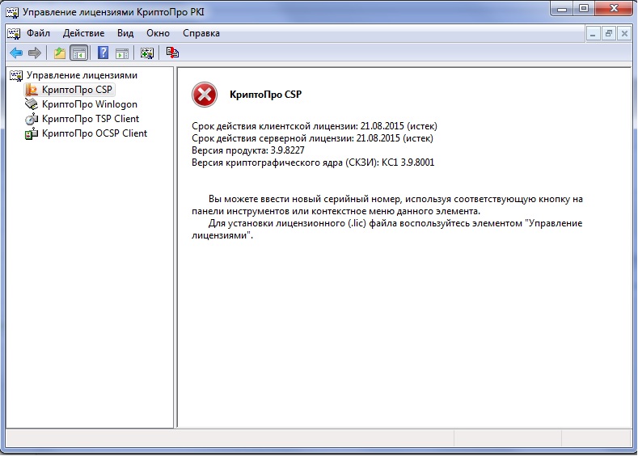
Task: Click the Версия продукта: 3.9.8227 line
Action: [247, 150]
